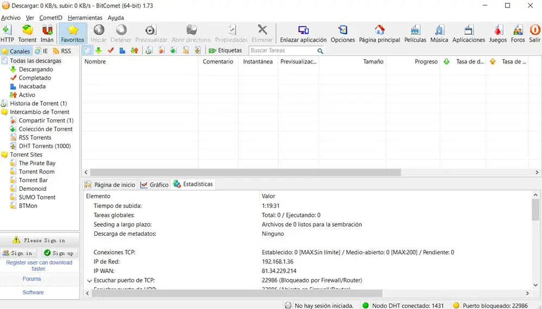Switch to the Canales sidebar tab
The width and height of the screenshot is (542, 309).
pyautogui.click(x=16, y=51)
